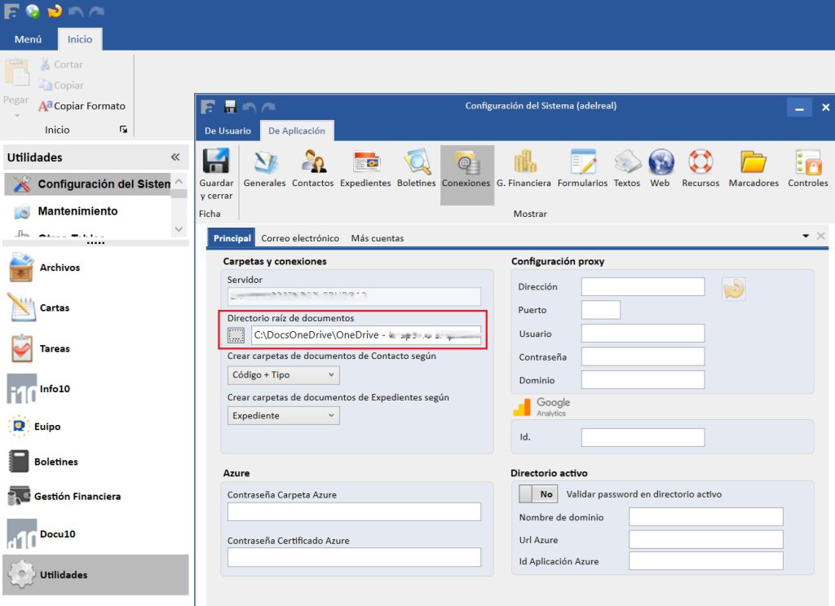Select Gestión Financiera in the sidebar

pyautogui.click(x=77, y=496)
